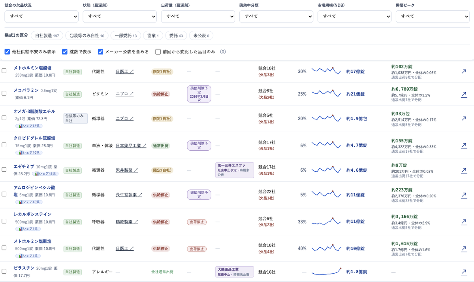Click 出荷停止 badge in L-カルボシステイン row

pos(197,222)
